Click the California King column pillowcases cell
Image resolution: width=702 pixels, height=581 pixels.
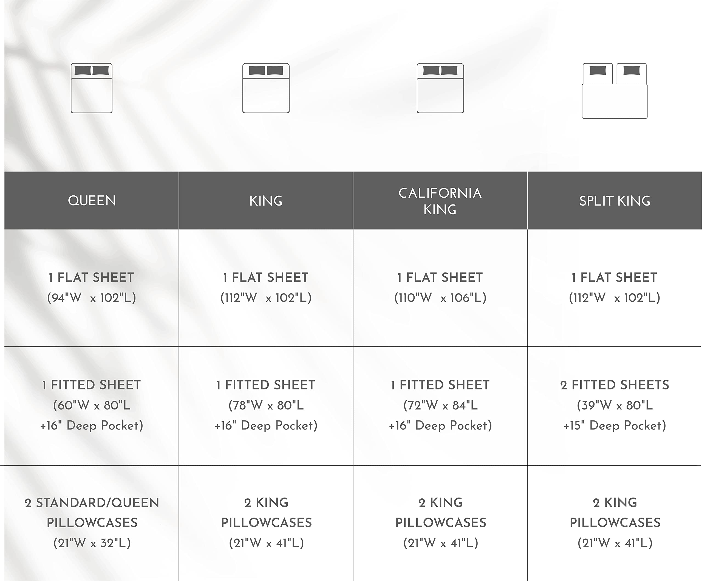pyautogui.click(x=440, y=523)
